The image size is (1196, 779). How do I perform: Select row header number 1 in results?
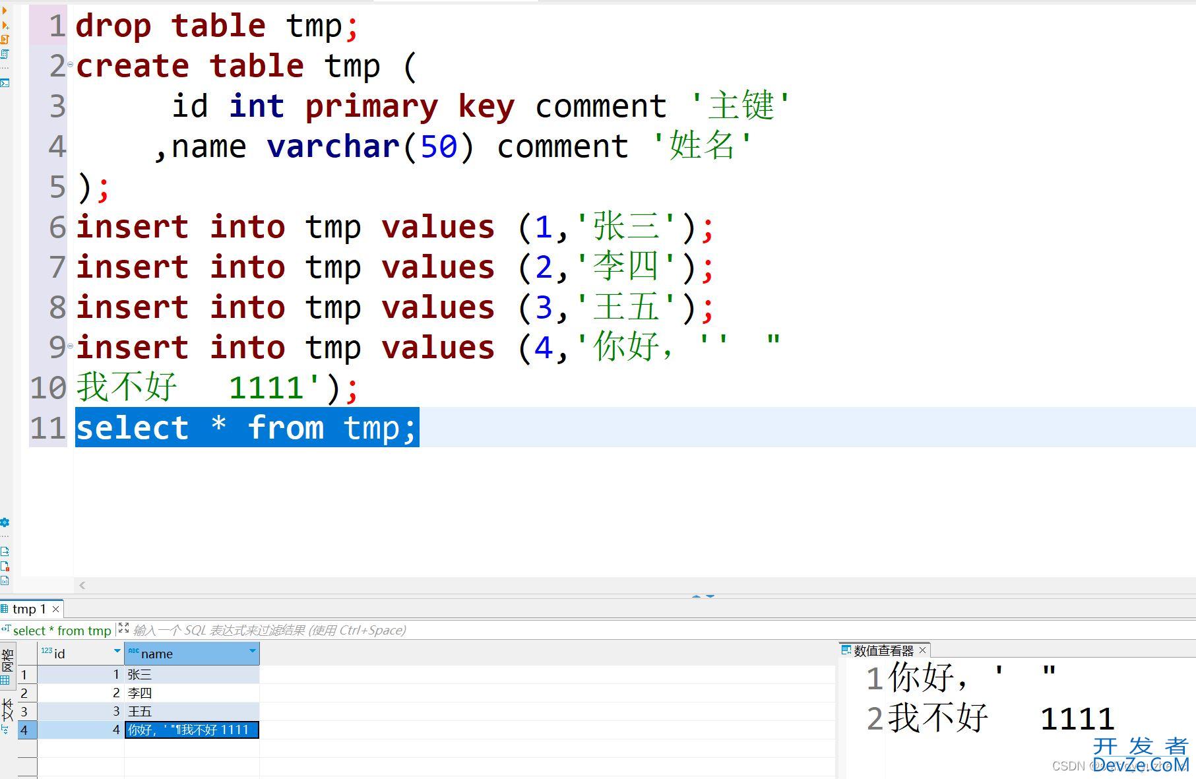(27, 675)
